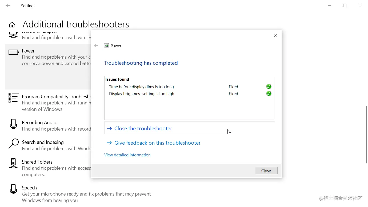Image resolution: width=368 pixels, height=207 pixels.
Task: Open View detailed information link
Action: pos(127,155)
